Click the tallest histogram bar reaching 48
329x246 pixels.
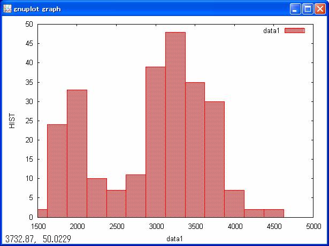[175, 124]
